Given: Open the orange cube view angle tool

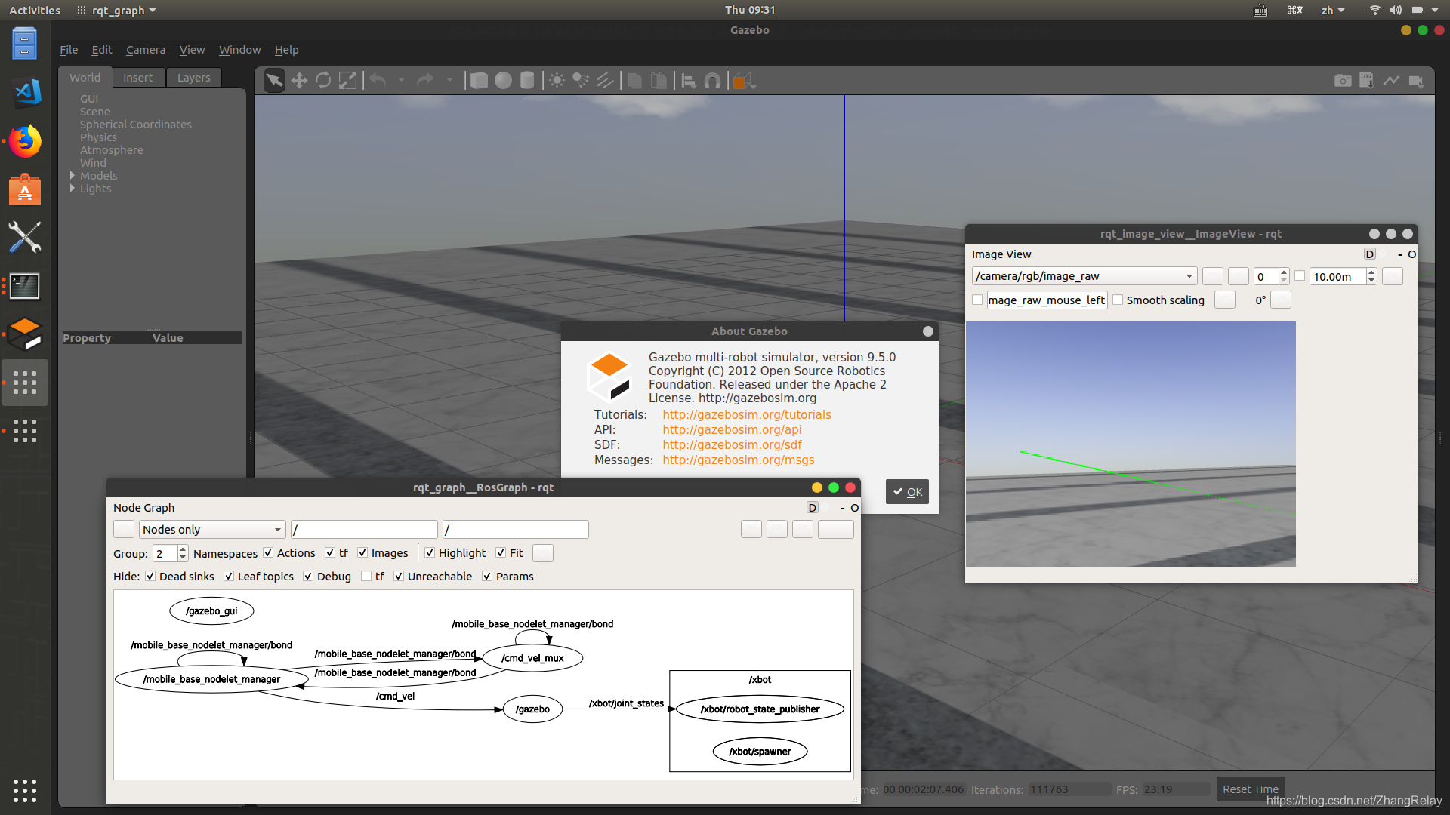Looking at the screenshot, I should 743,81.
